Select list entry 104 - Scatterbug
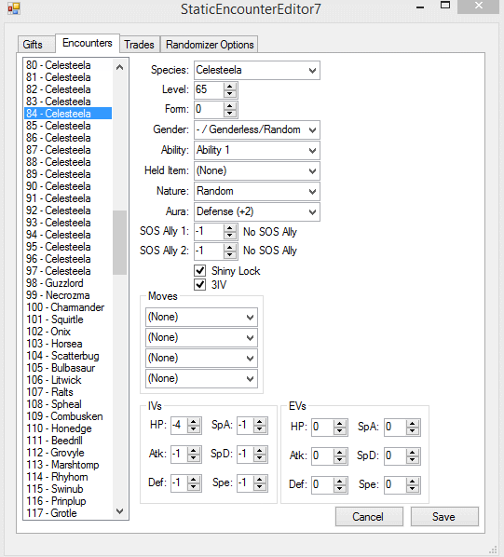The height and width of the screenshot is (557, 504). point(68,356)
